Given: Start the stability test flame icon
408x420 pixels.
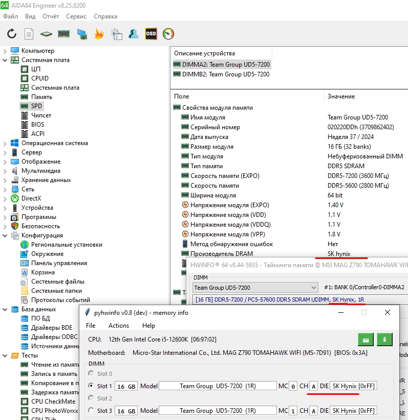Looking at the screenshot, I should coord(99,34).
